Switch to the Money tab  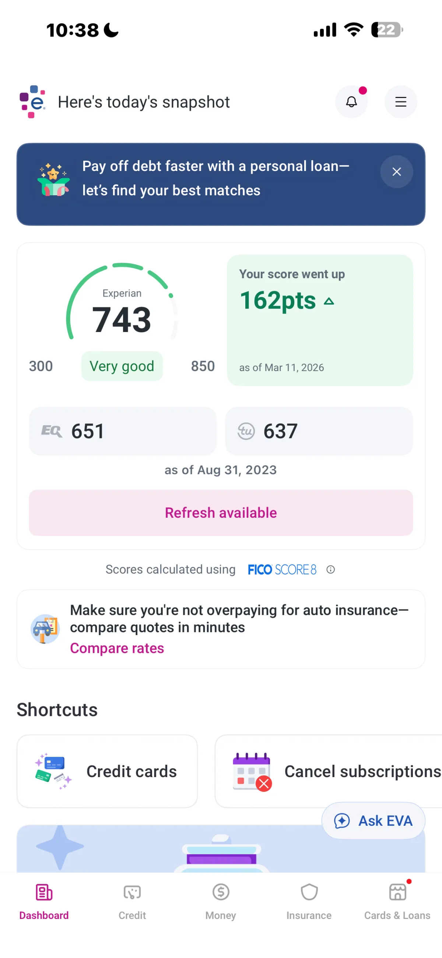pyautogui.click(x=220, y=899)
